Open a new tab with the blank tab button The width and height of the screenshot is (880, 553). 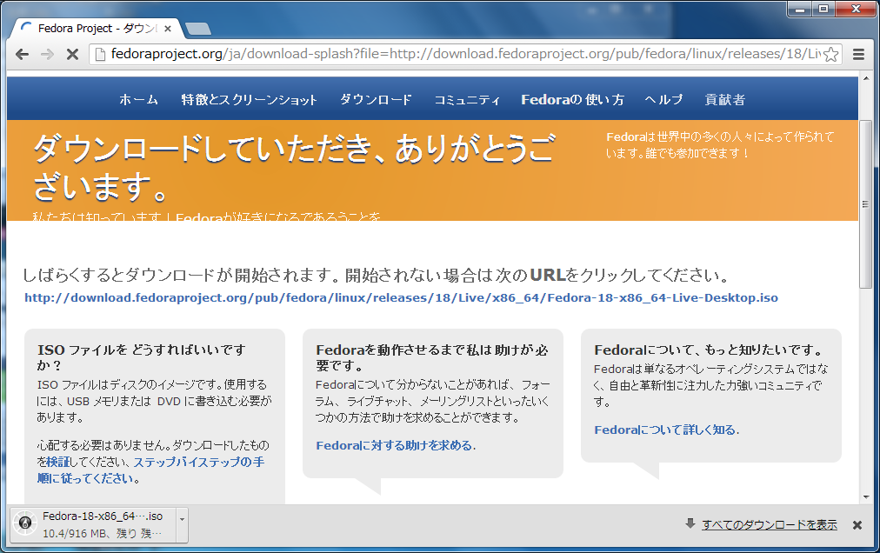pyautogui.click(x=197, y=29)
